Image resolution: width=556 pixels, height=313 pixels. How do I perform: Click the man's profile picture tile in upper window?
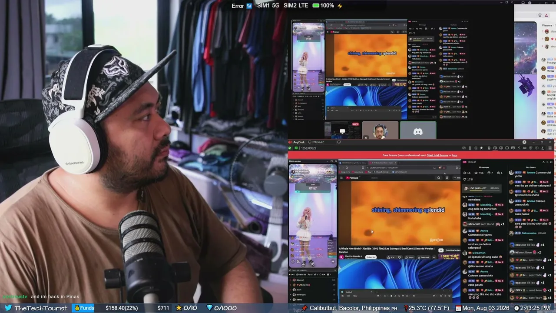point(380,130)
